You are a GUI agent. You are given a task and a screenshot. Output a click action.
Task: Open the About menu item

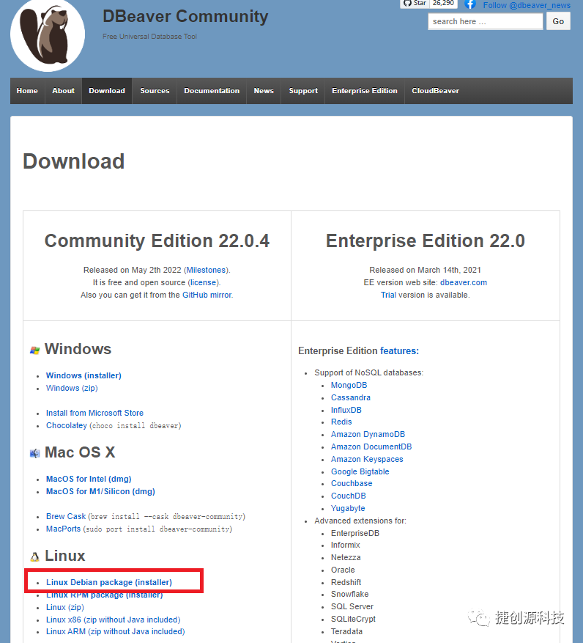point(63,91)
